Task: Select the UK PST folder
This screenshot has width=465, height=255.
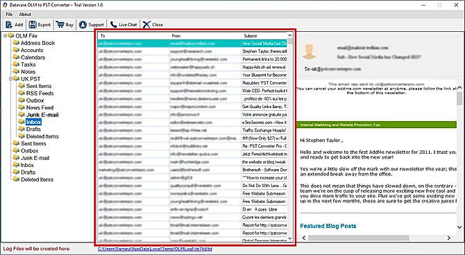Action: [x=31, y=79]
